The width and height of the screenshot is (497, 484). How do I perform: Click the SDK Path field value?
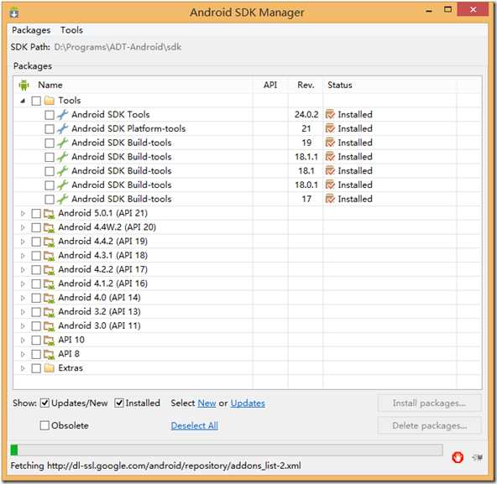[x=118, y=47]
